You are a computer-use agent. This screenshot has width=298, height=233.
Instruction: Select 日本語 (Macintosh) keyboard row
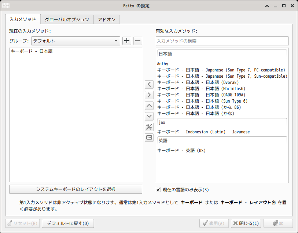point(222,89)
